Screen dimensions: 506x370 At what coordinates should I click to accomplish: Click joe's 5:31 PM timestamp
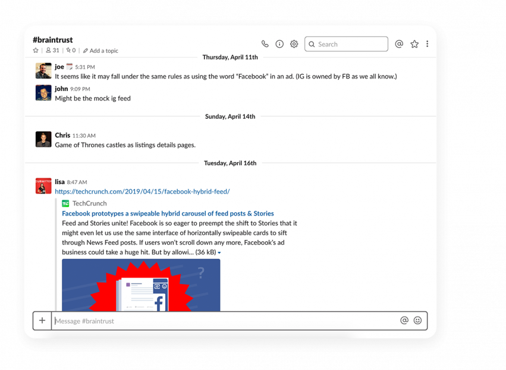[85, 67]
